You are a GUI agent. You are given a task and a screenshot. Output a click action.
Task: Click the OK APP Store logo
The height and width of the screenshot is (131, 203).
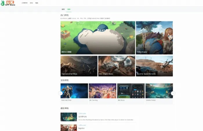pos(8,3)
